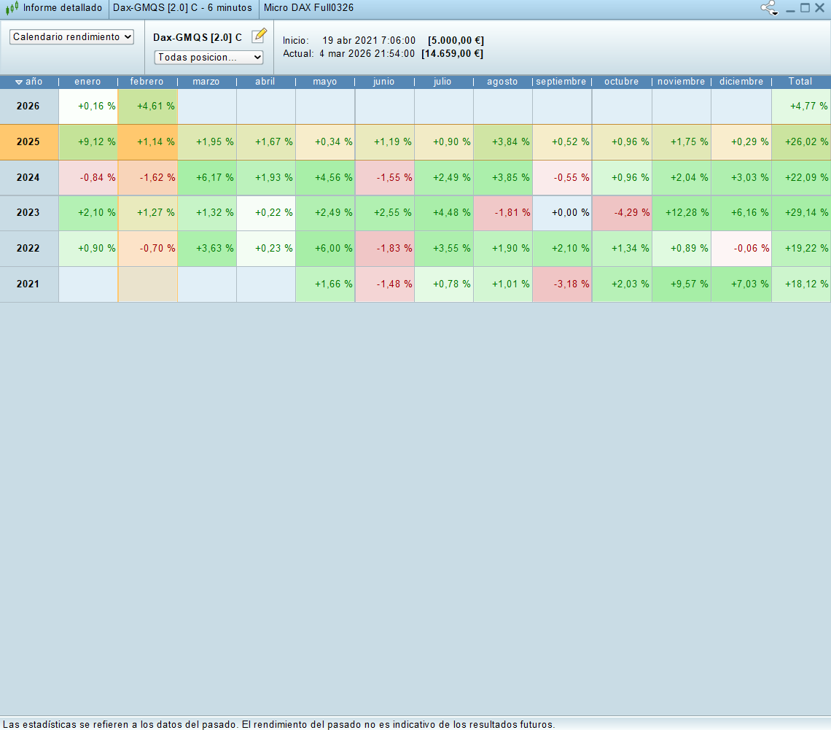The width and height of the screenshot is (831, 730).
Task: Click the +12,28 % noviembre 2023 cell
Action: point(681,213)
